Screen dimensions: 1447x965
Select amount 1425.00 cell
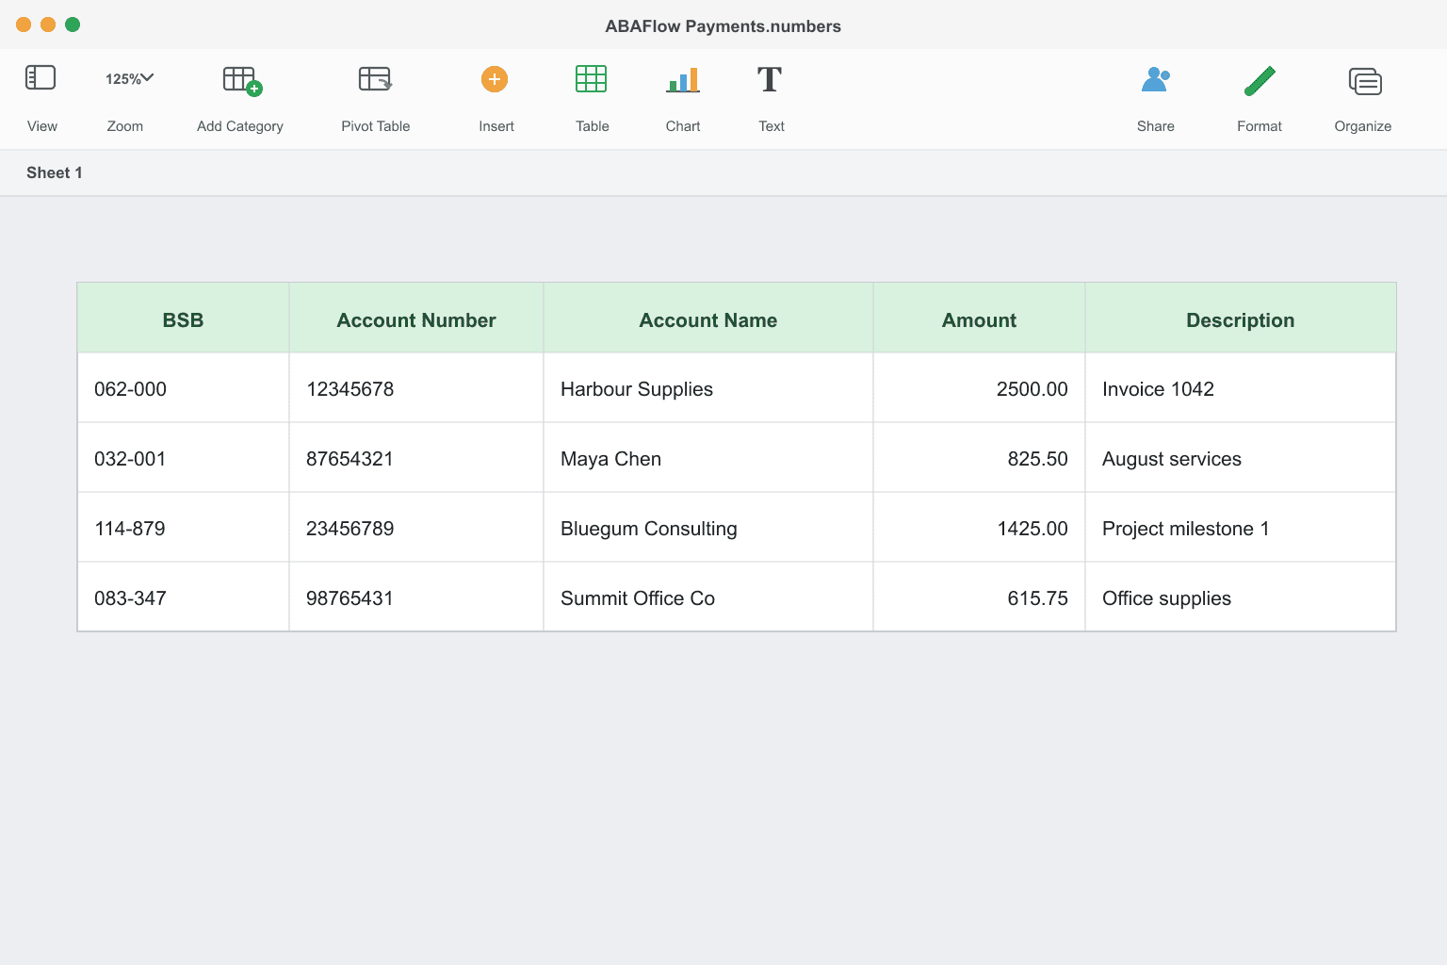pyautogui.click(x=980, y=528)
